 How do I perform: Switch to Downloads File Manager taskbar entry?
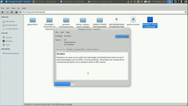(x=72, y=2)
